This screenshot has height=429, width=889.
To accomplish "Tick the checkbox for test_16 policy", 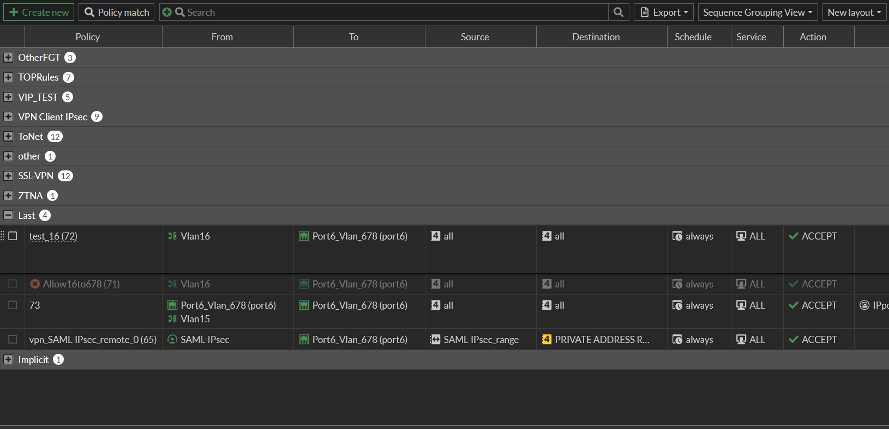I will 13,236.
